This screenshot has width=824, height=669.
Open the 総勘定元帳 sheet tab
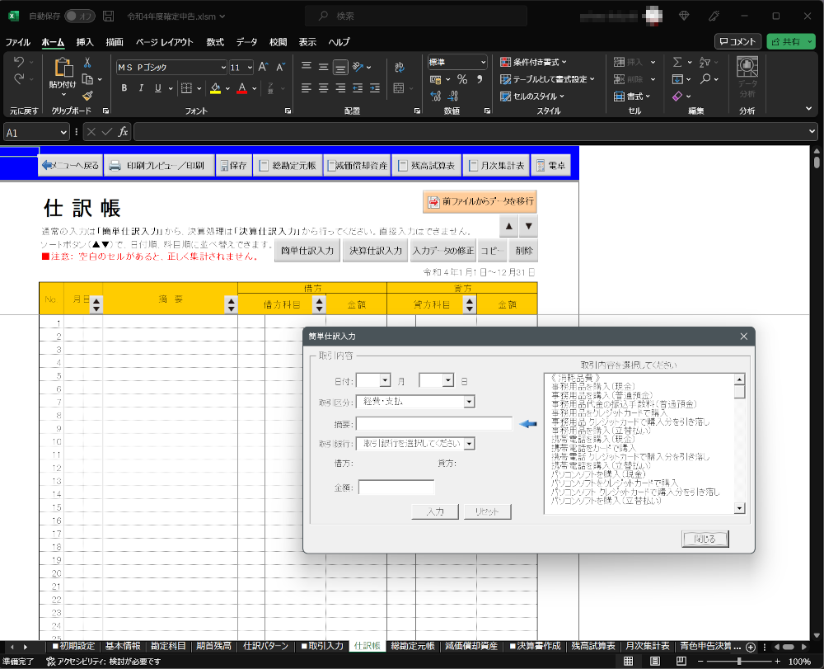tap(413, 646)
